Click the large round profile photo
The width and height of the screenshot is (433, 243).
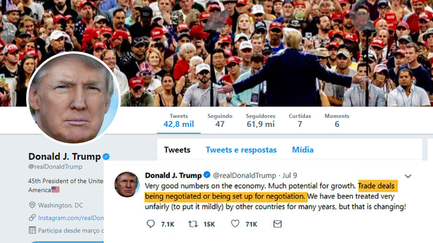(x=74, y=98)
